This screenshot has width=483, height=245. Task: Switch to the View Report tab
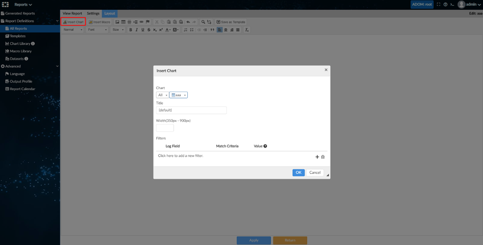tap(72, 14)
